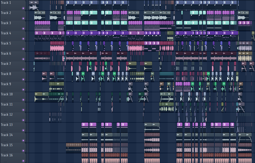This screenshot has width=255, height=163.
Task: Select the first Ca..ez audio clip on Track 2
Action: (40, 13)
